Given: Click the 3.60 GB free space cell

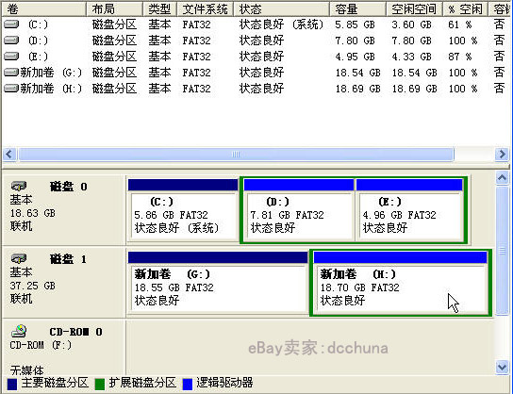Looking at the screenshot, I should (x=411, y=25).
